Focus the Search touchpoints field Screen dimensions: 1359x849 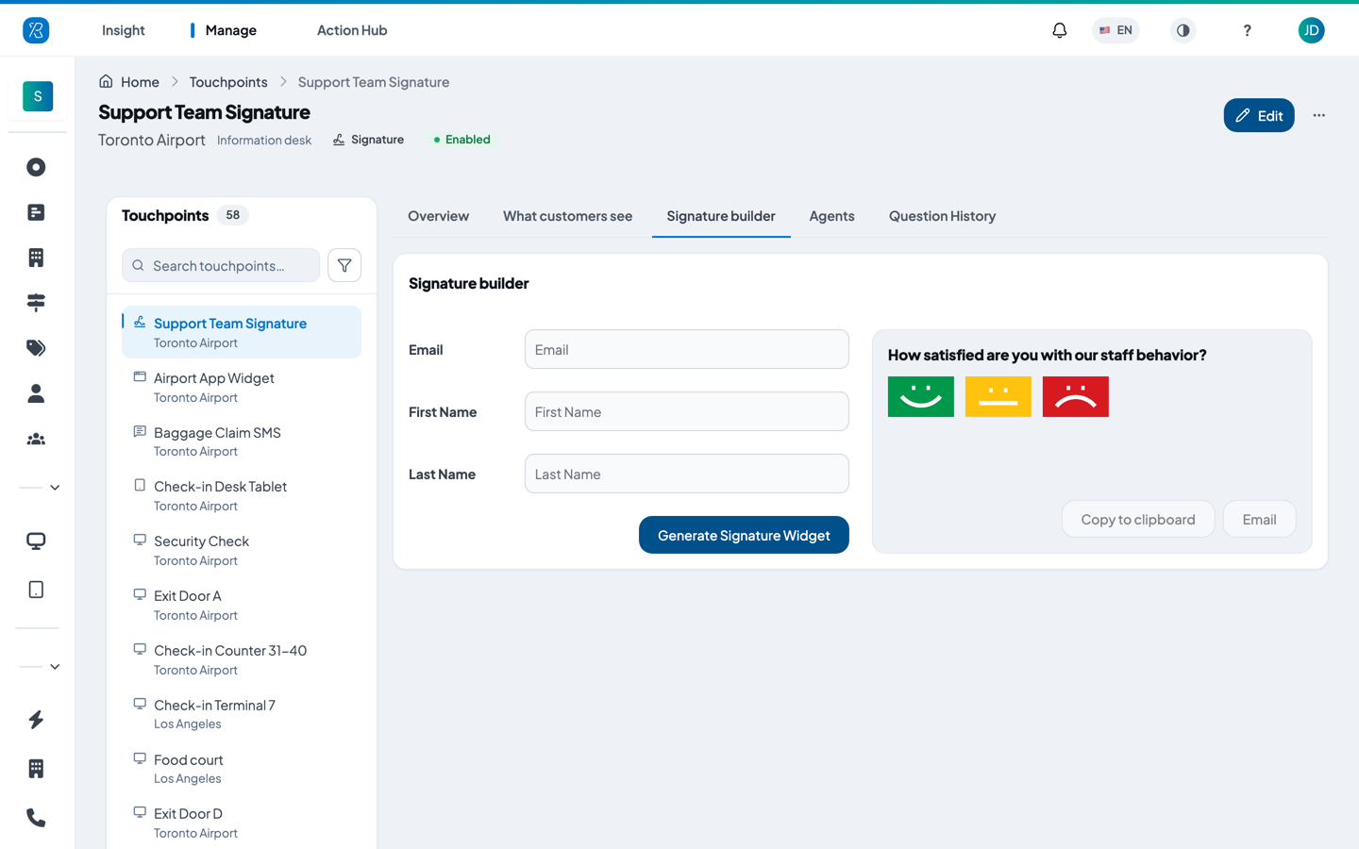(x=221, y=265)
